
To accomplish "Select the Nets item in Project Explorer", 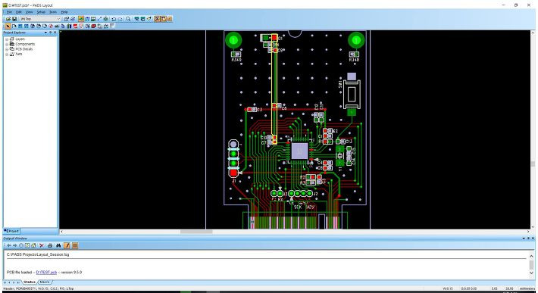I will click(19, 55).
